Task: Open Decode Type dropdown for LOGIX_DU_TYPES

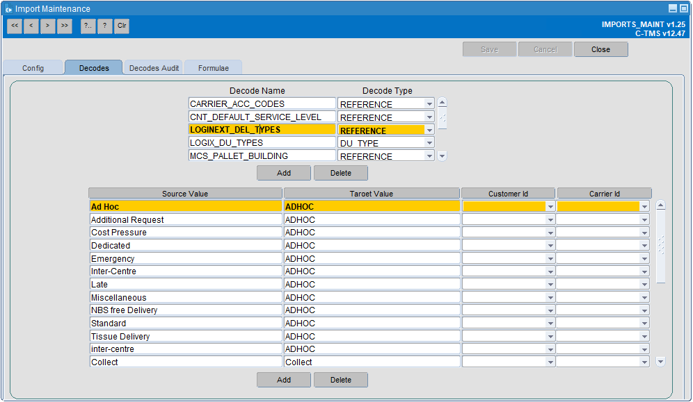Action: [429, 143]
